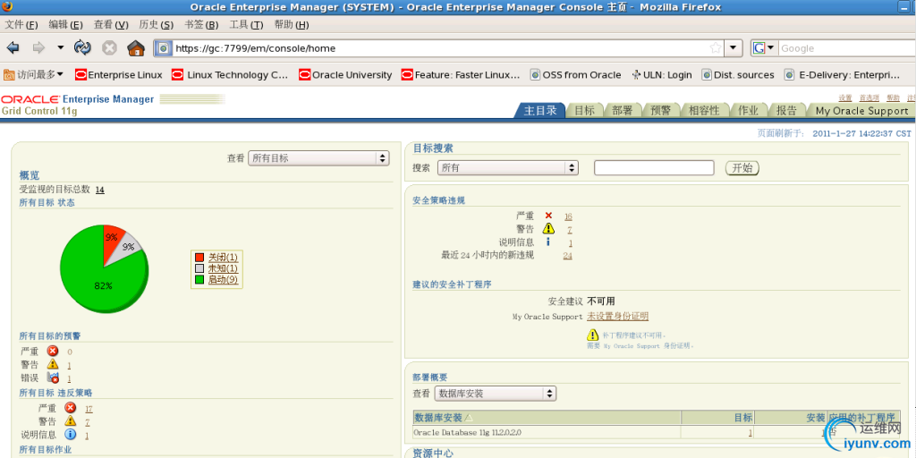This screenshot has width=916, height=458.
Task: Open the ULN: Login bookmark
Action: pos(662,75)
